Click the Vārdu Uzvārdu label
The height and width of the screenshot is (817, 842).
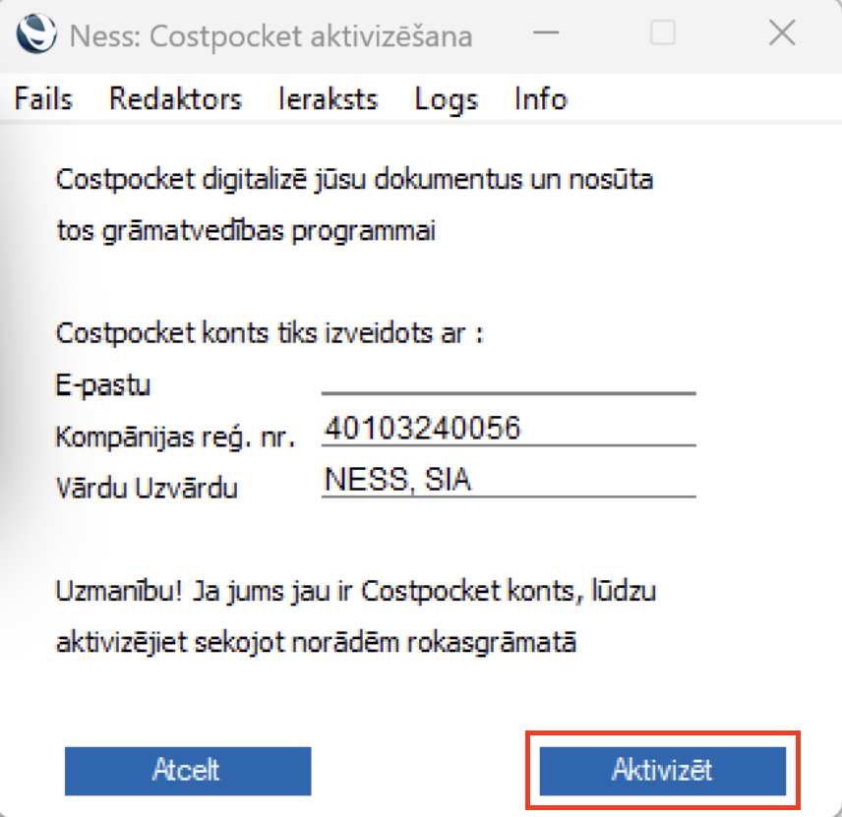pos(147,488)
